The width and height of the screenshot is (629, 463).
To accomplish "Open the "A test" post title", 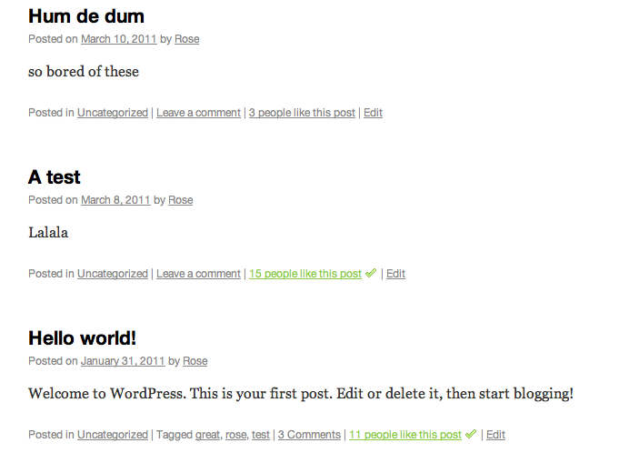I will [55, 177].
